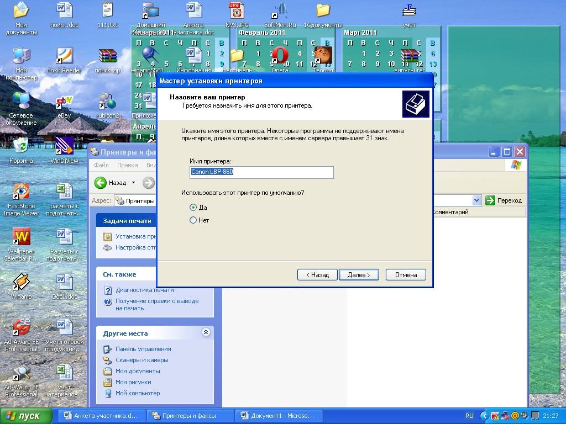Viewport: 566px width, 424px height.
Task: Open the Сетевое окружение network icon
Action: pos(21,101)
